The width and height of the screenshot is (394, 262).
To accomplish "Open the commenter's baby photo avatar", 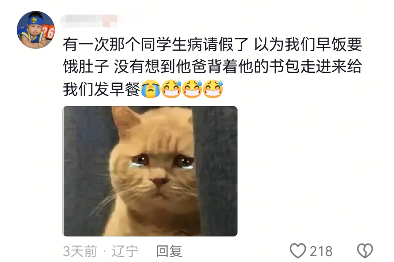I will (x=36, y=30).
